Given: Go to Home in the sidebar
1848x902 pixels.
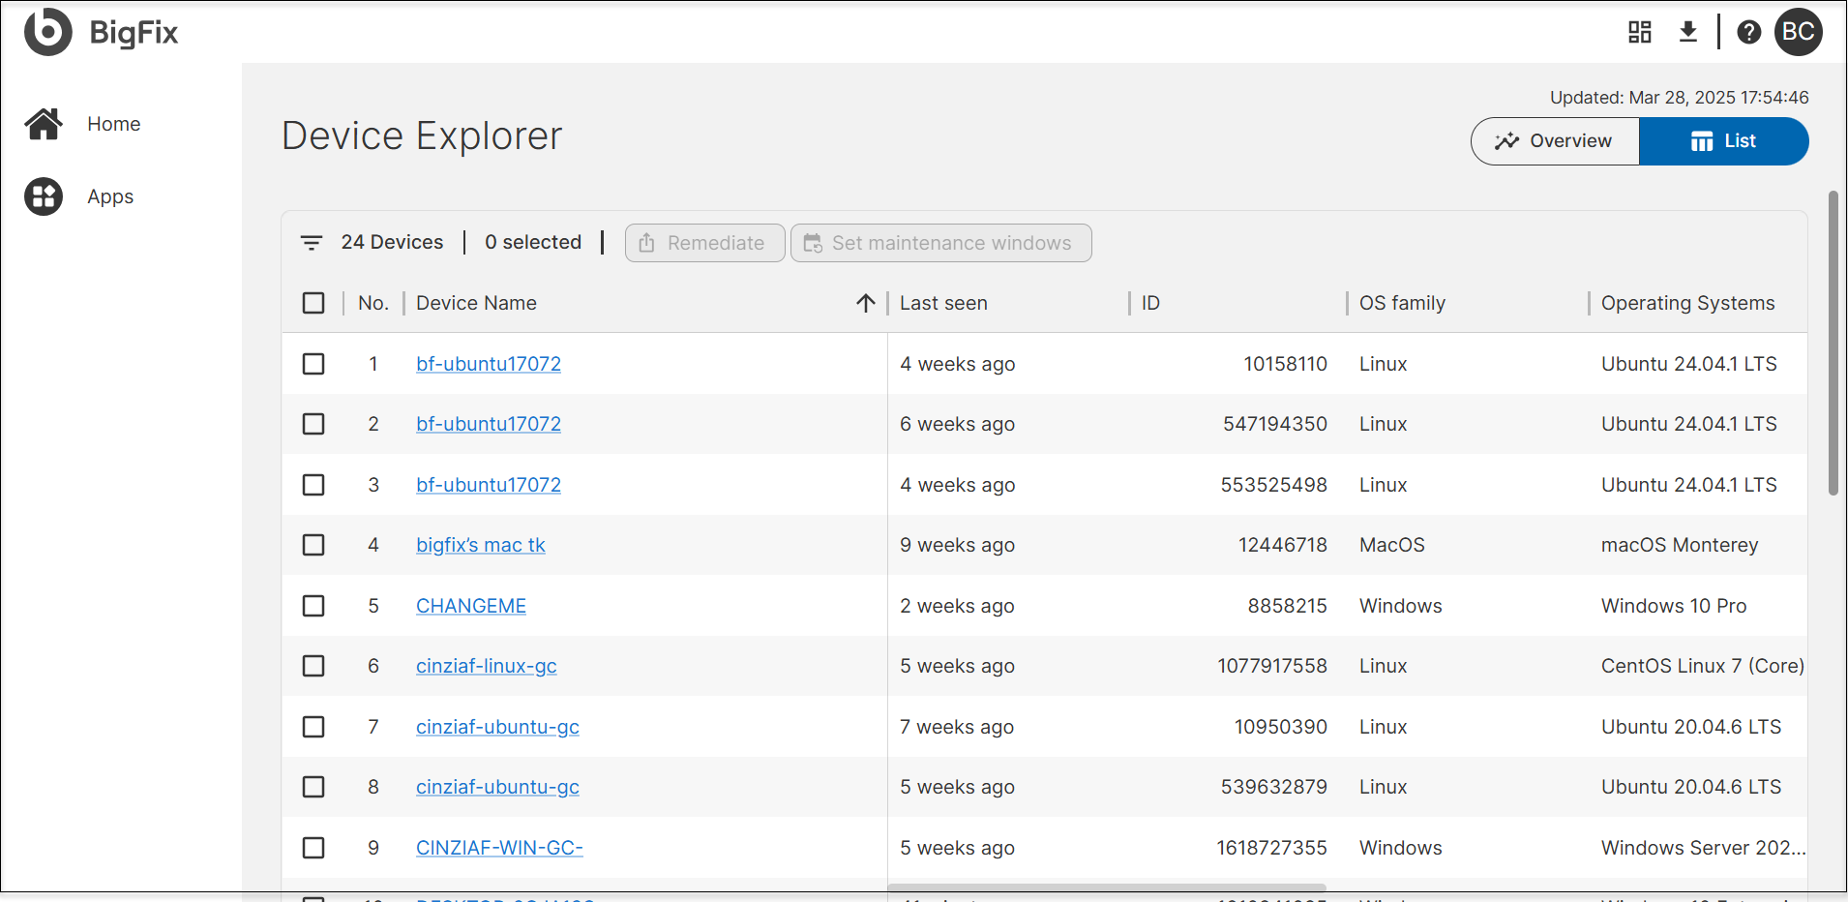Looking at the screenshot, I should coord(114,124).
